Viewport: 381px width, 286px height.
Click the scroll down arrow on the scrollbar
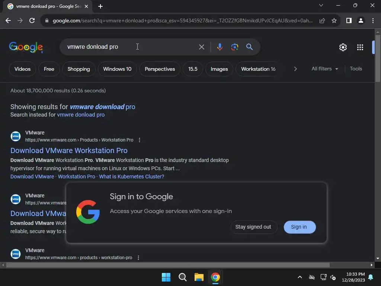378,258
